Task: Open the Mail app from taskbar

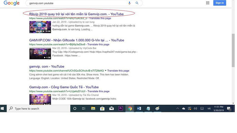Action: [111, 108]
